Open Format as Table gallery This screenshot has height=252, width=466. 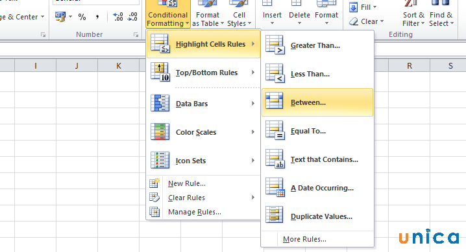click(x=208, y=14)
